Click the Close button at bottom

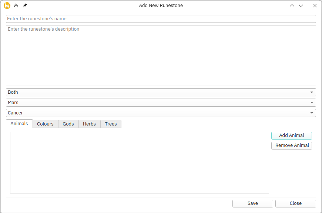295,203
